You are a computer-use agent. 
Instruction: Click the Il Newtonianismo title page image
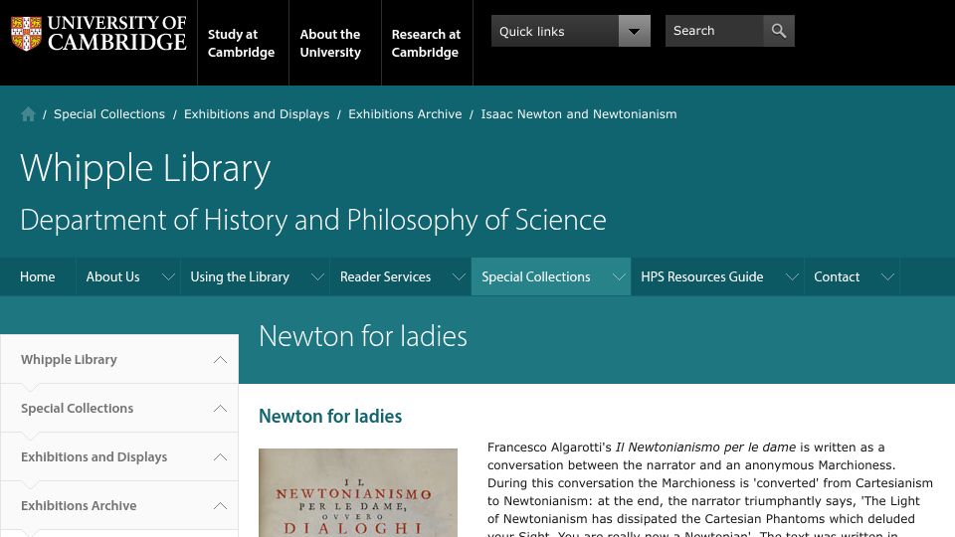358,492
